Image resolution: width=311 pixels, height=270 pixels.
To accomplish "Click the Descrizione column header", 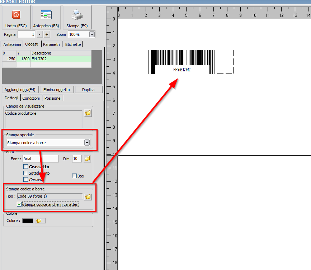I will tap(61, 53).
